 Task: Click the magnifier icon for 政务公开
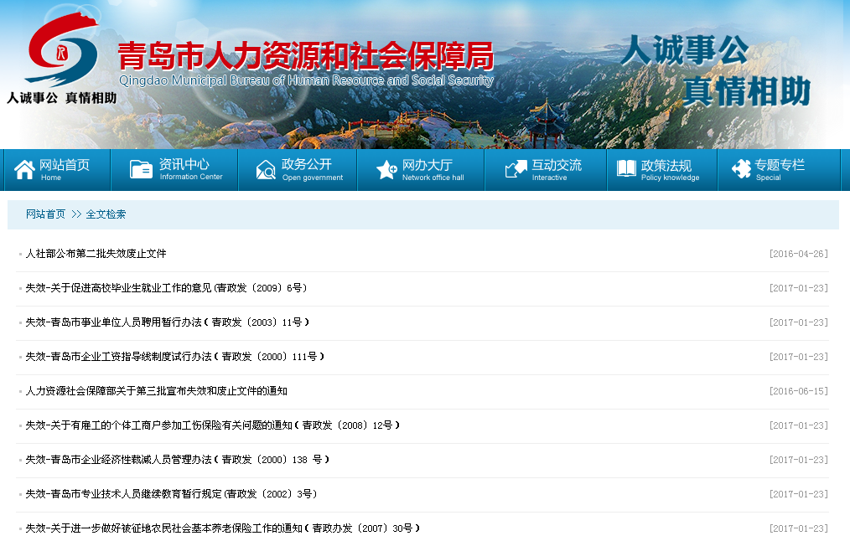pyautogui.click(x=266, y=170)
